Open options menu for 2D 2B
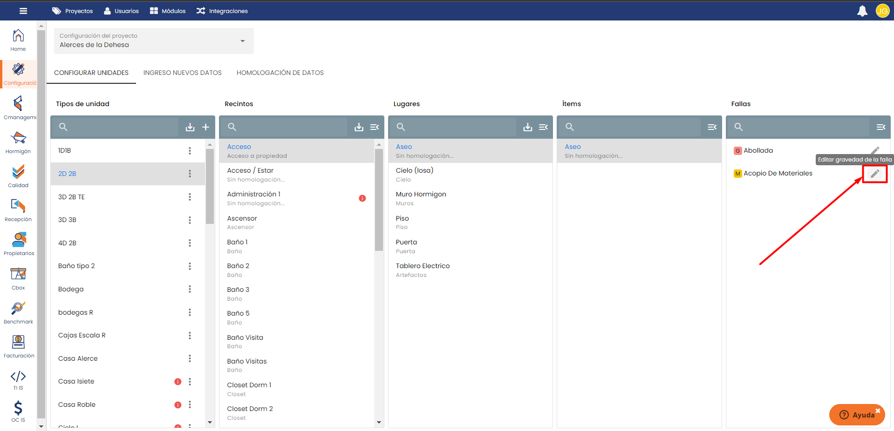Screen dimensions: 894x431 190,174
